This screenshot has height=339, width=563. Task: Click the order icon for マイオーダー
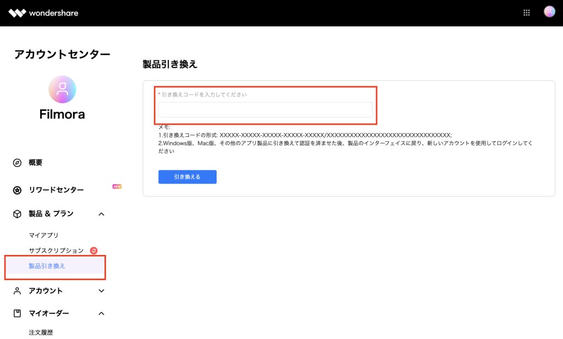coord(17,313)
